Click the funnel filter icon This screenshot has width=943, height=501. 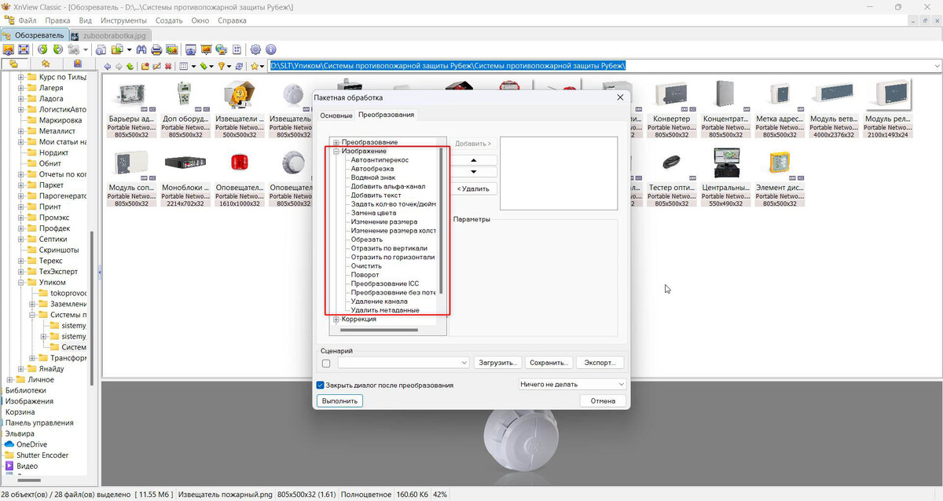222,67
